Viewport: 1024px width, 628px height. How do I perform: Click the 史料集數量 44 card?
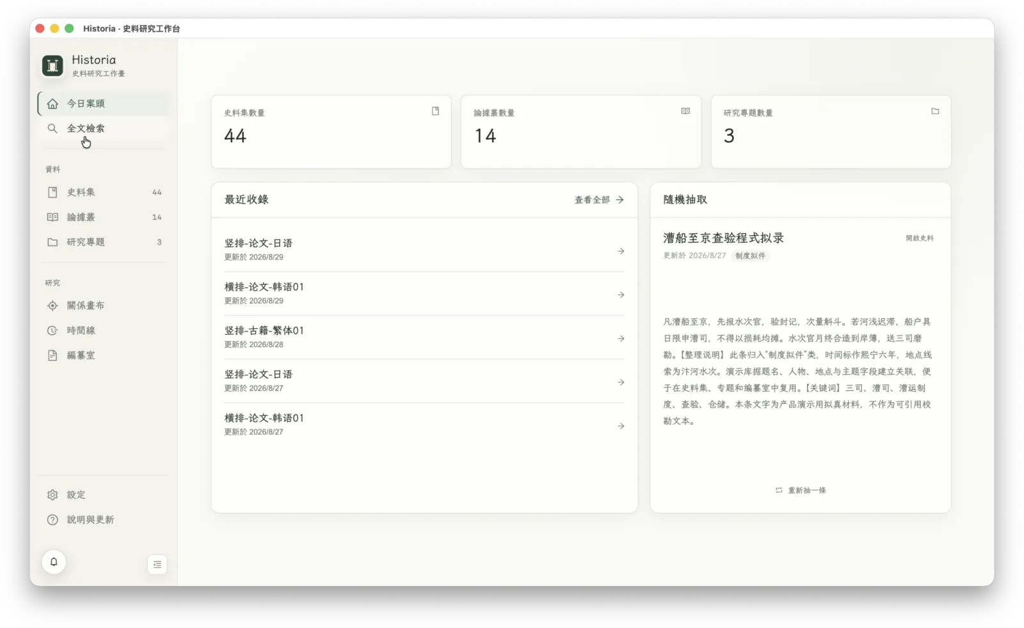click(331, 132)
